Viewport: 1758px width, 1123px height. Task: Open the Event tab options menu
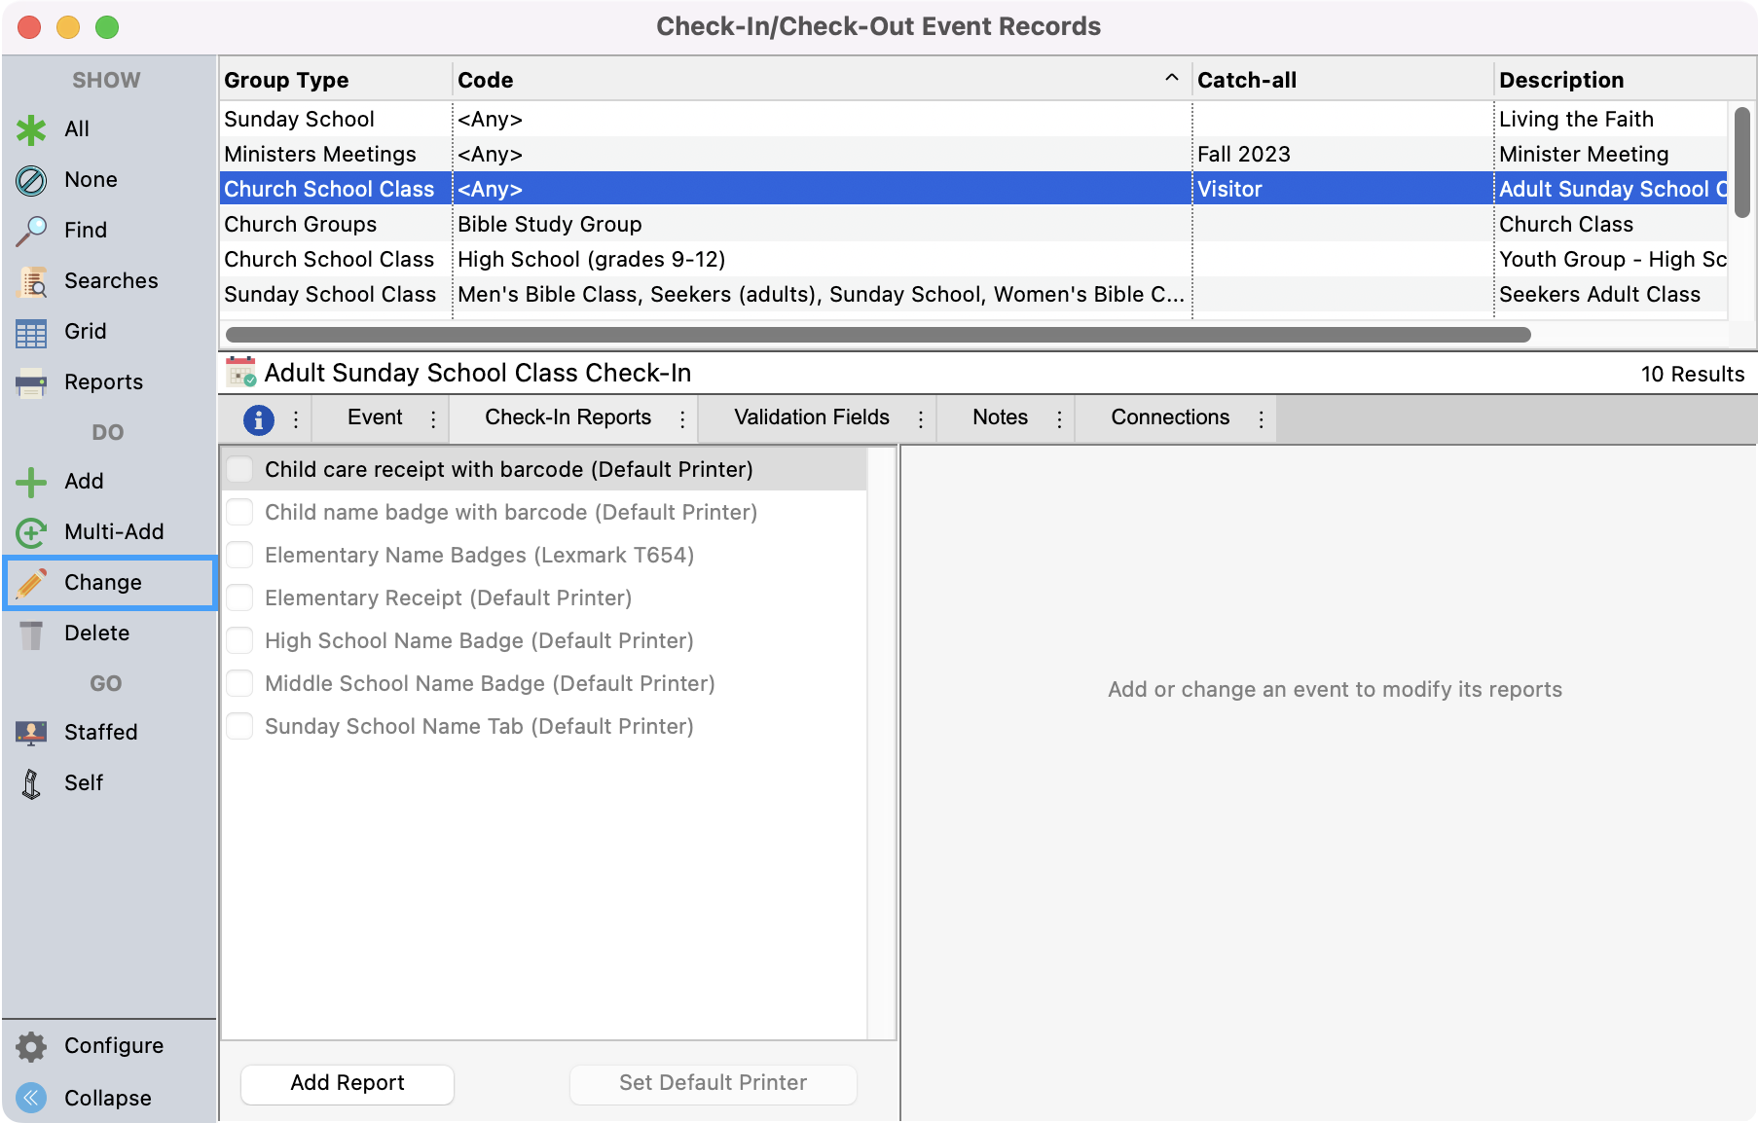click(x=433, y=417)
